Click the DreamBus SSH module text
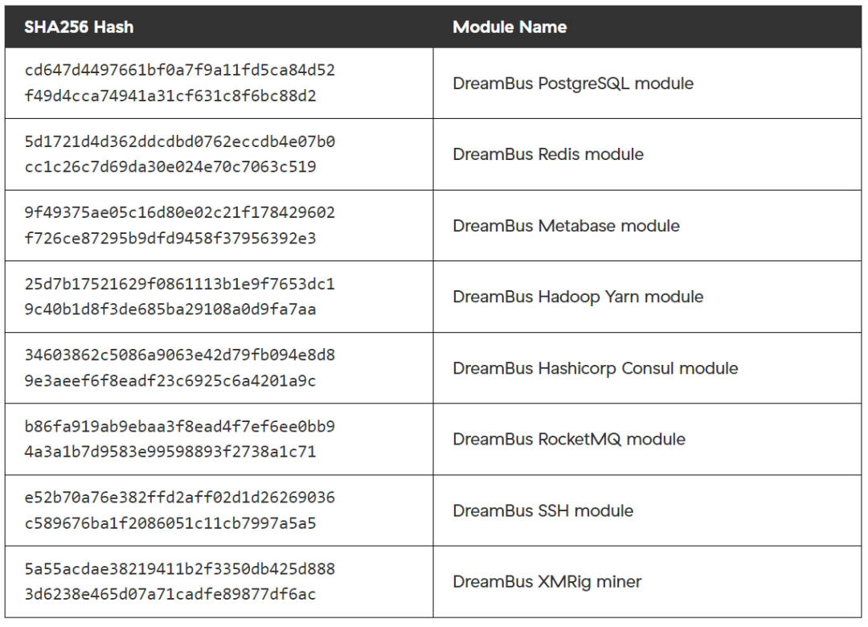This screenshot has height=627, width=868. coord(543,510)
